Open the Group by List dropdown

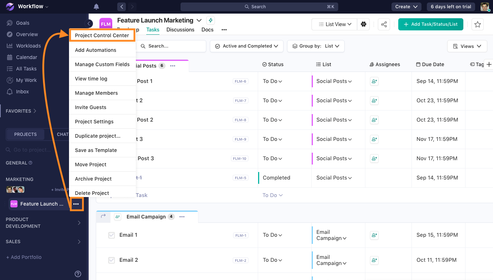316,46
